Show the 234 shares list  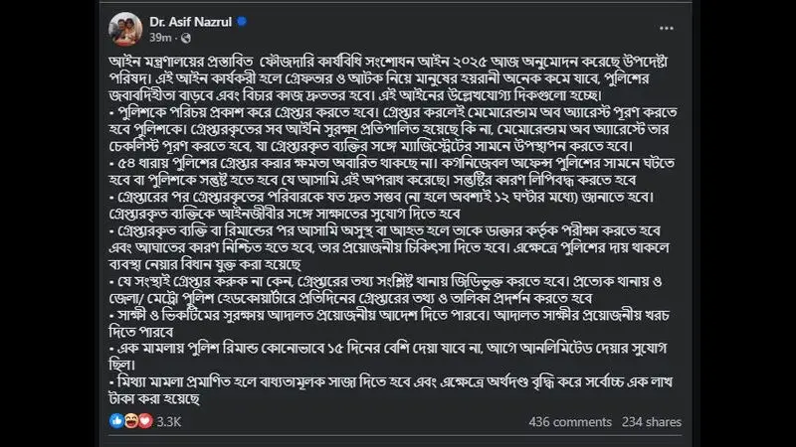(652, 421)
